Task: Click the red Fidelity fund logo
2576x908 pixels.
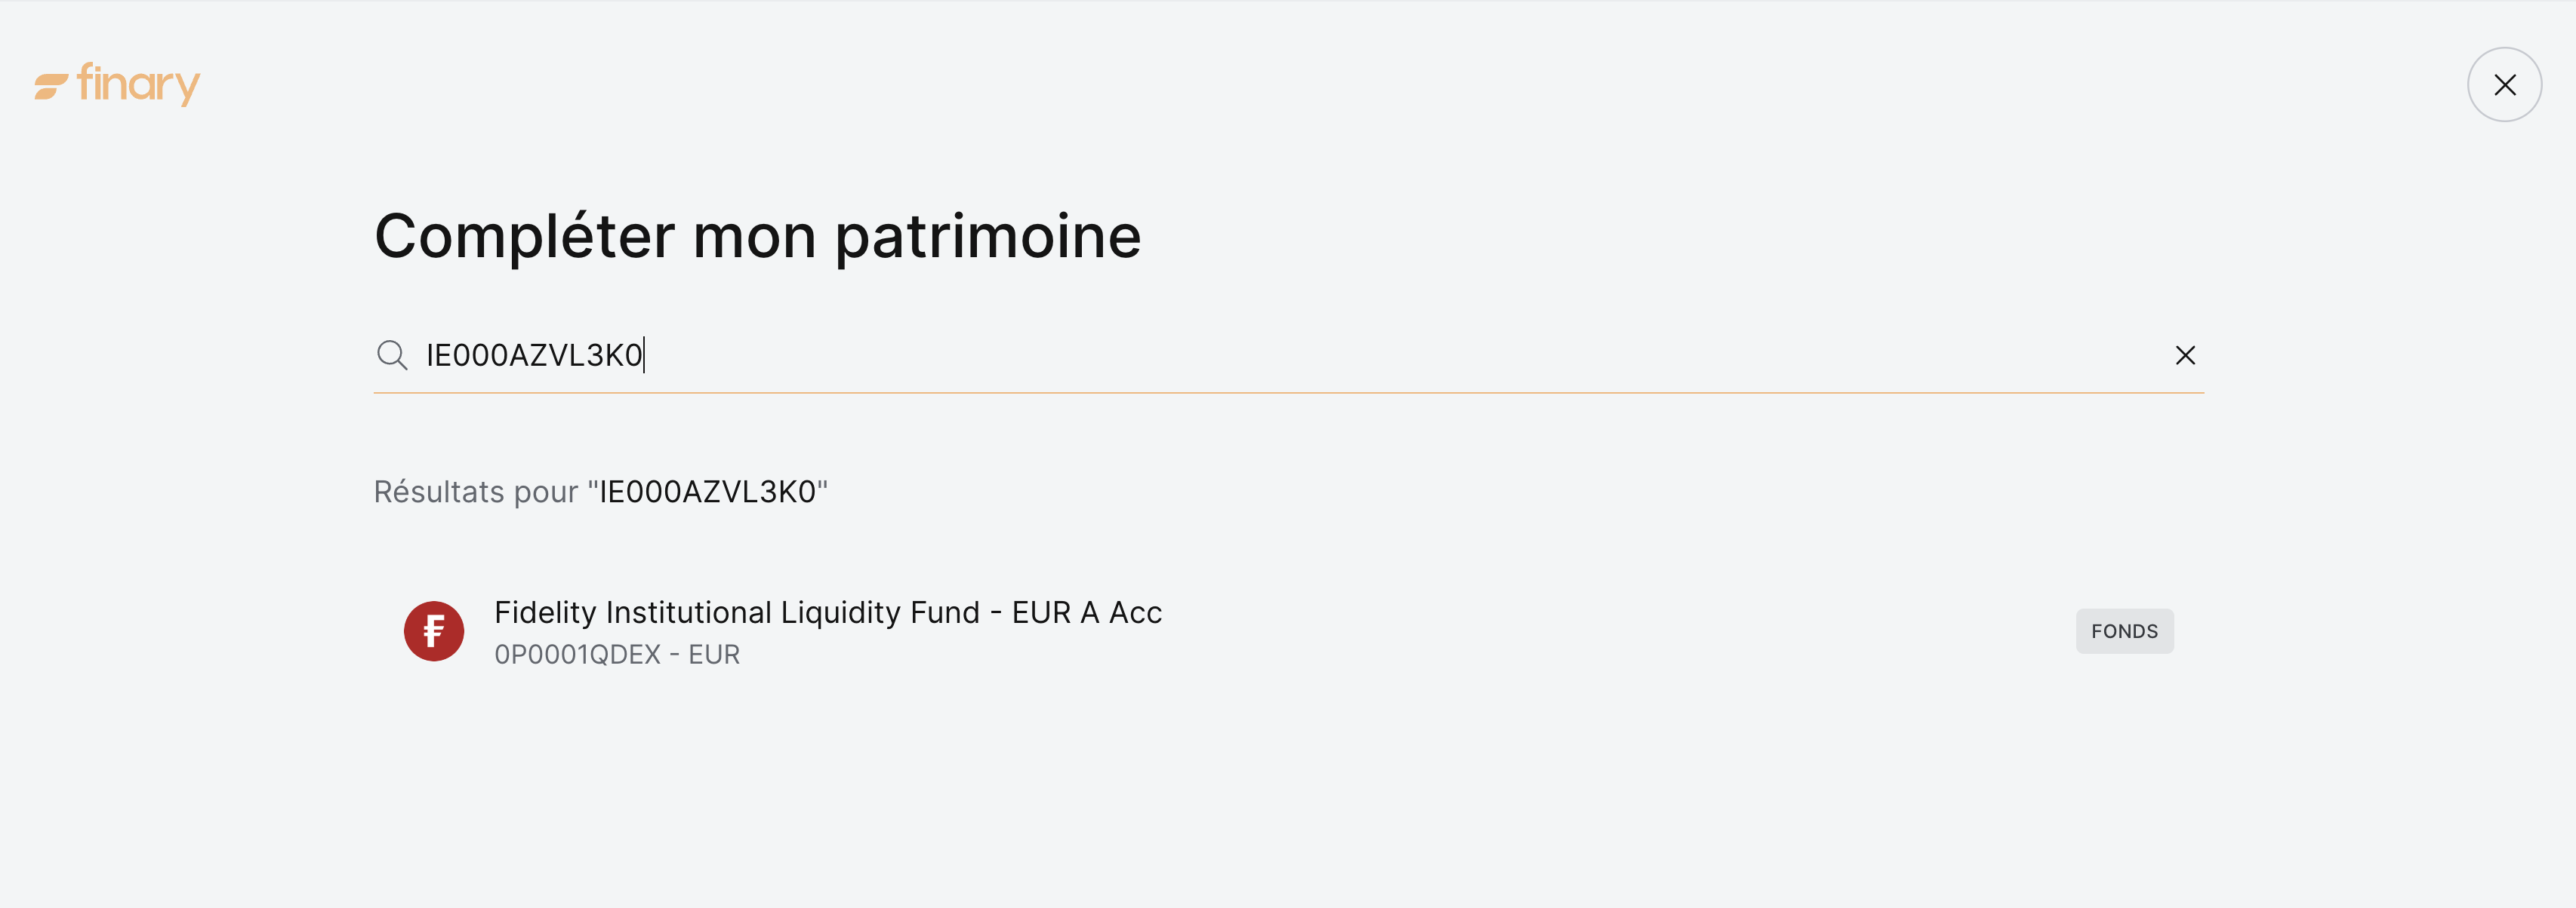Action: point(434,631)
